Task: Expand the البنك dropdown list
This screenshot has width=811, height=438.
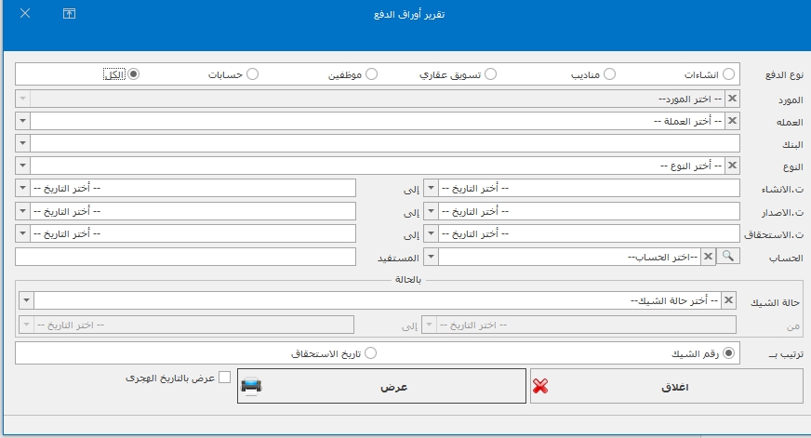Action: pyautogui.click(x=24, y=143)
